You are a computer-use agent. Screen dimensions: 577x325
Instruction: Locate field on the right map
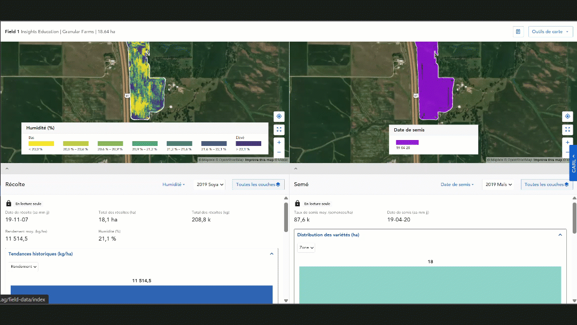(567, 117)
